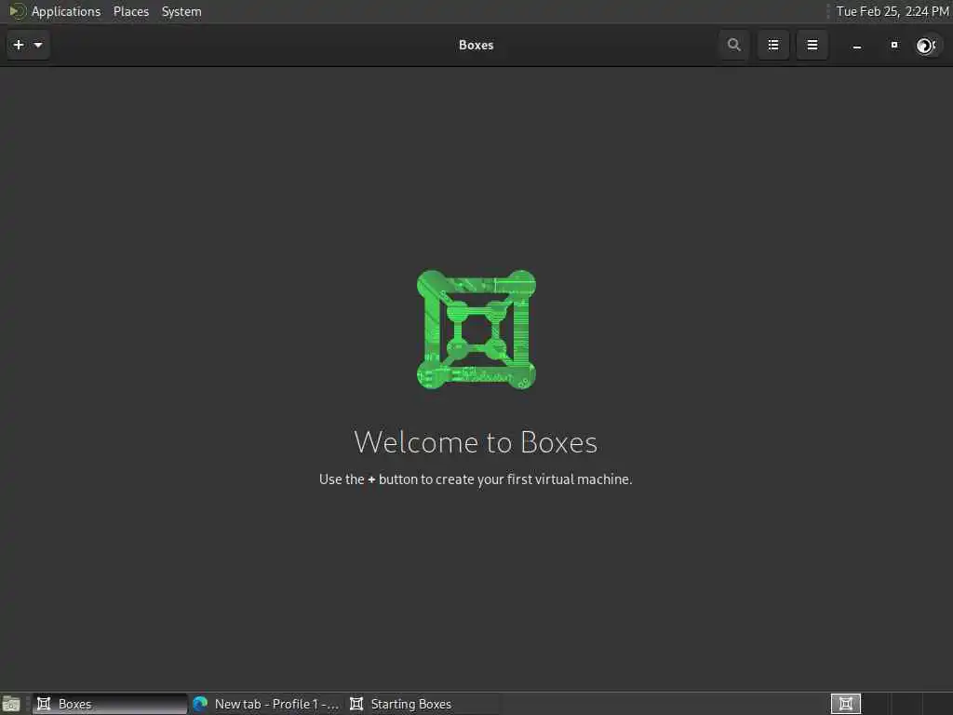This screenshot has width=953, height=715.
Task: Open the Places menu
Action: (130, 11)
